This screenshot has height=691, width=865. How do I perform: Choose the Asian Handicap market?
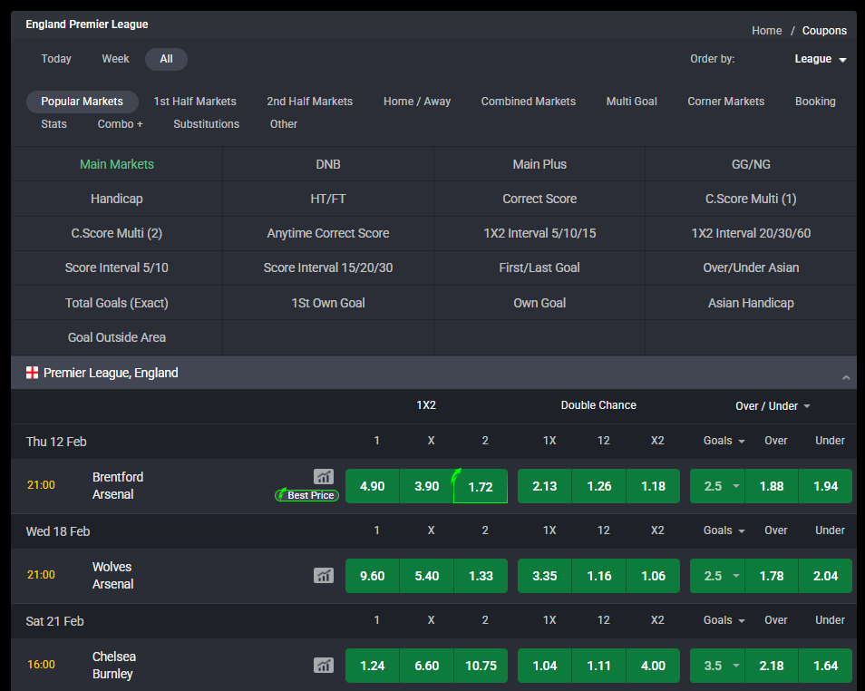[x=750, y=303]
